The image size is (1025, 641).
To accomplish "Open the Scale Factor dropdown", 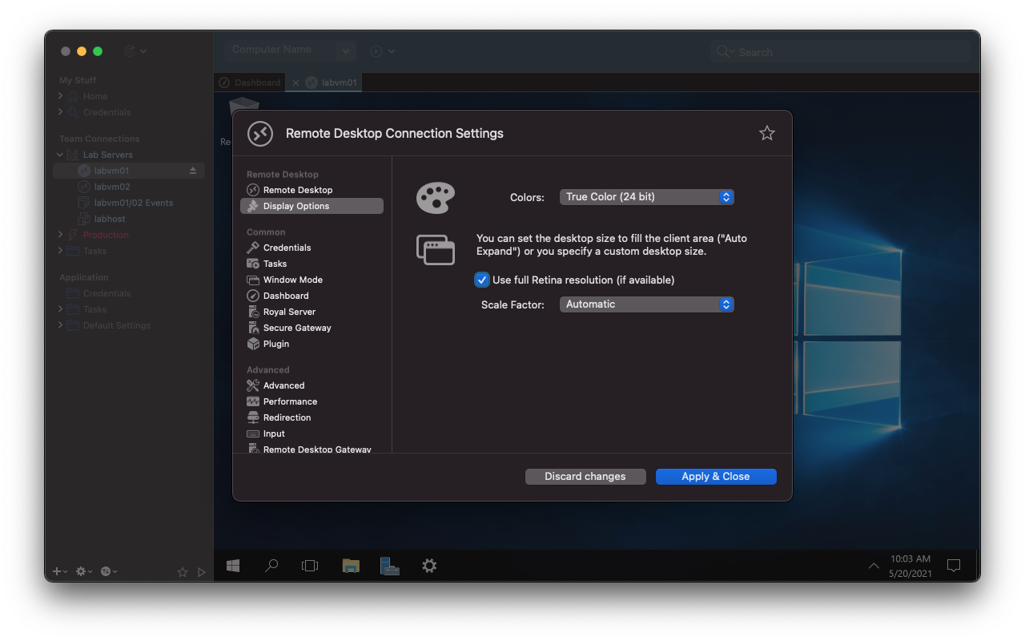I will 646,304.
